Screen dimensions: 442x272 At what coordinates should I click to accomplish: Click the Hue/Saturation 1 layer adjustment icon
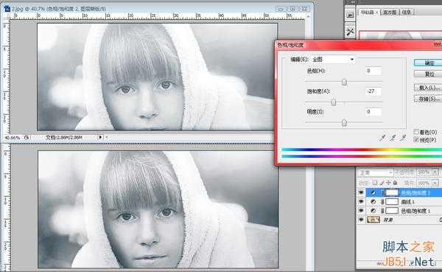(373, 211)
